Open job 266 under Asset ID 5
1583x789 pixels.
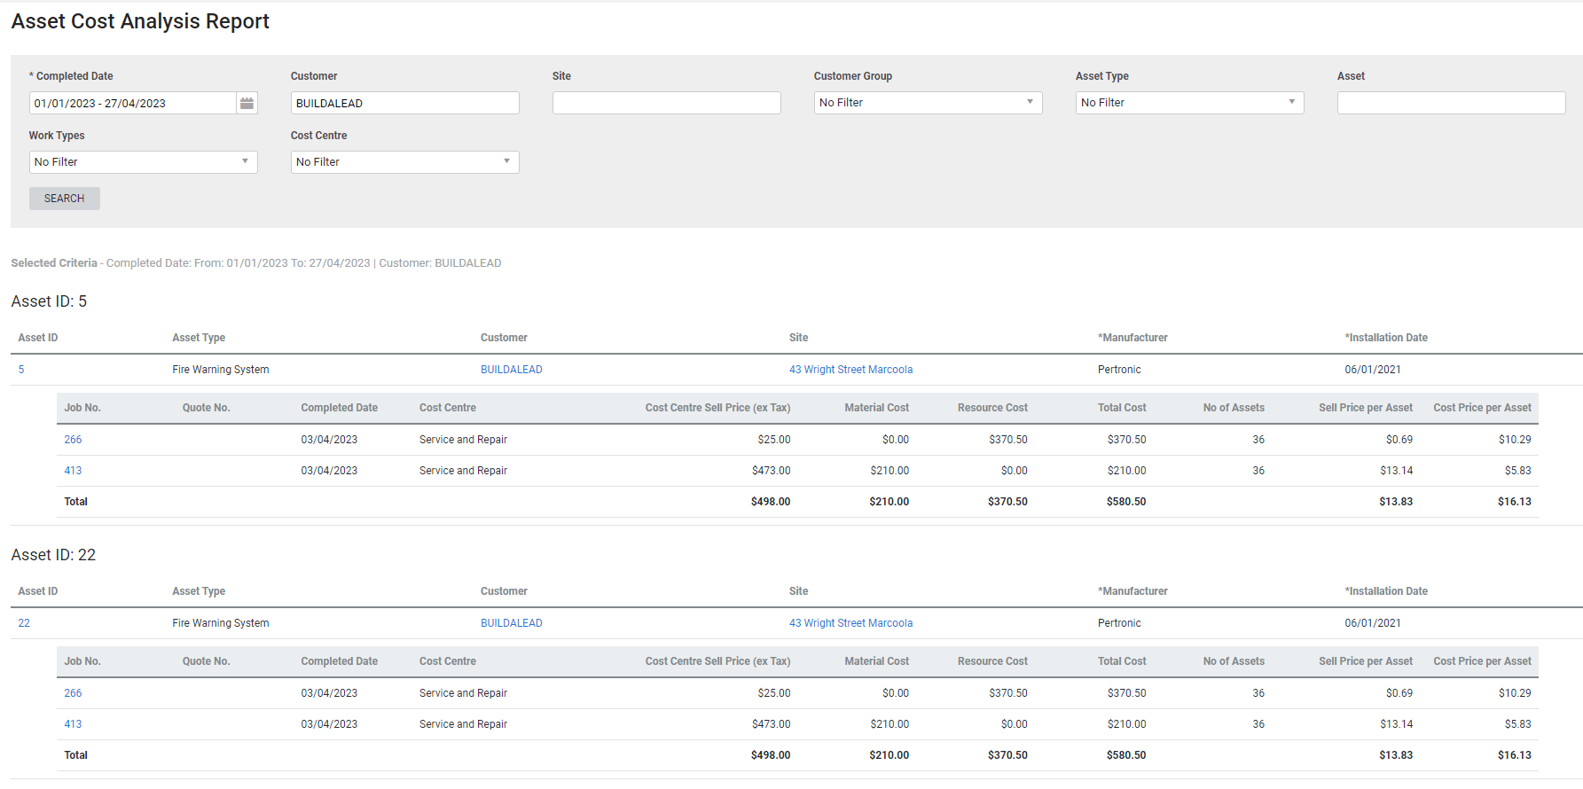point(73,440)
